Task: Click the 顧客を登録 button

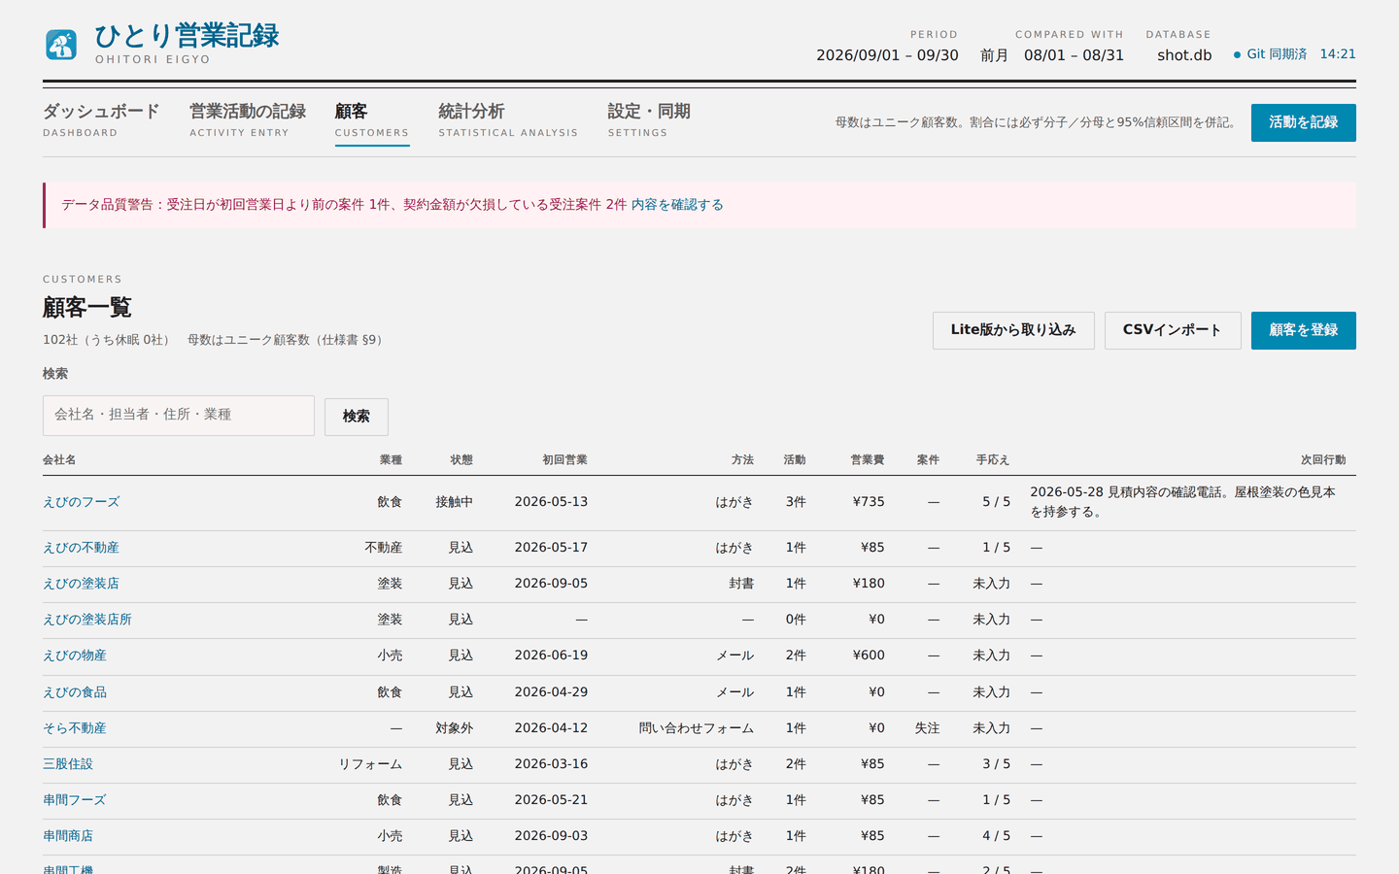Action: [x=1303, y=330]
